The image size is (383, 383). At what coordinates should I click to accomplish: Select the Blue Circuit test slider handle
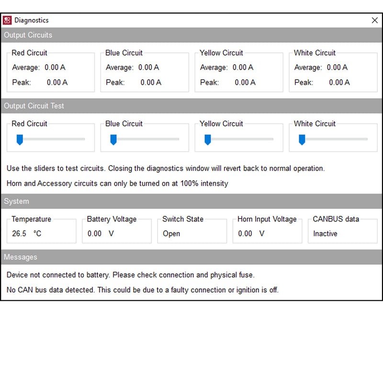coord(113,139)
